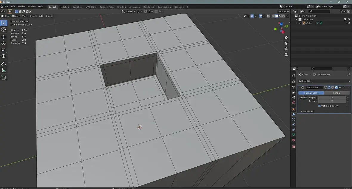Hide the Cube object in the outliner
Screen dimensions: 352x189
coord(348,23)
